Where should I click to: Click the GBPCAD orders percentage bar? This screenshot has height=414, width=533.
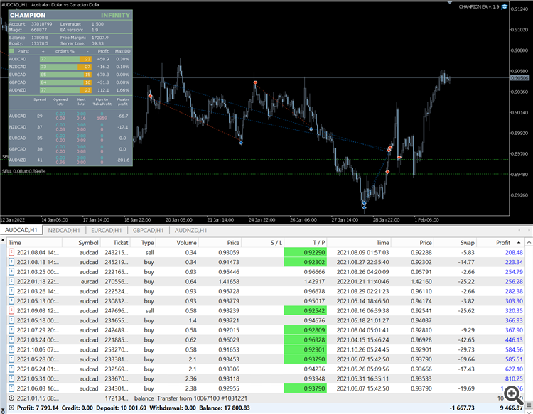[65, 82]
